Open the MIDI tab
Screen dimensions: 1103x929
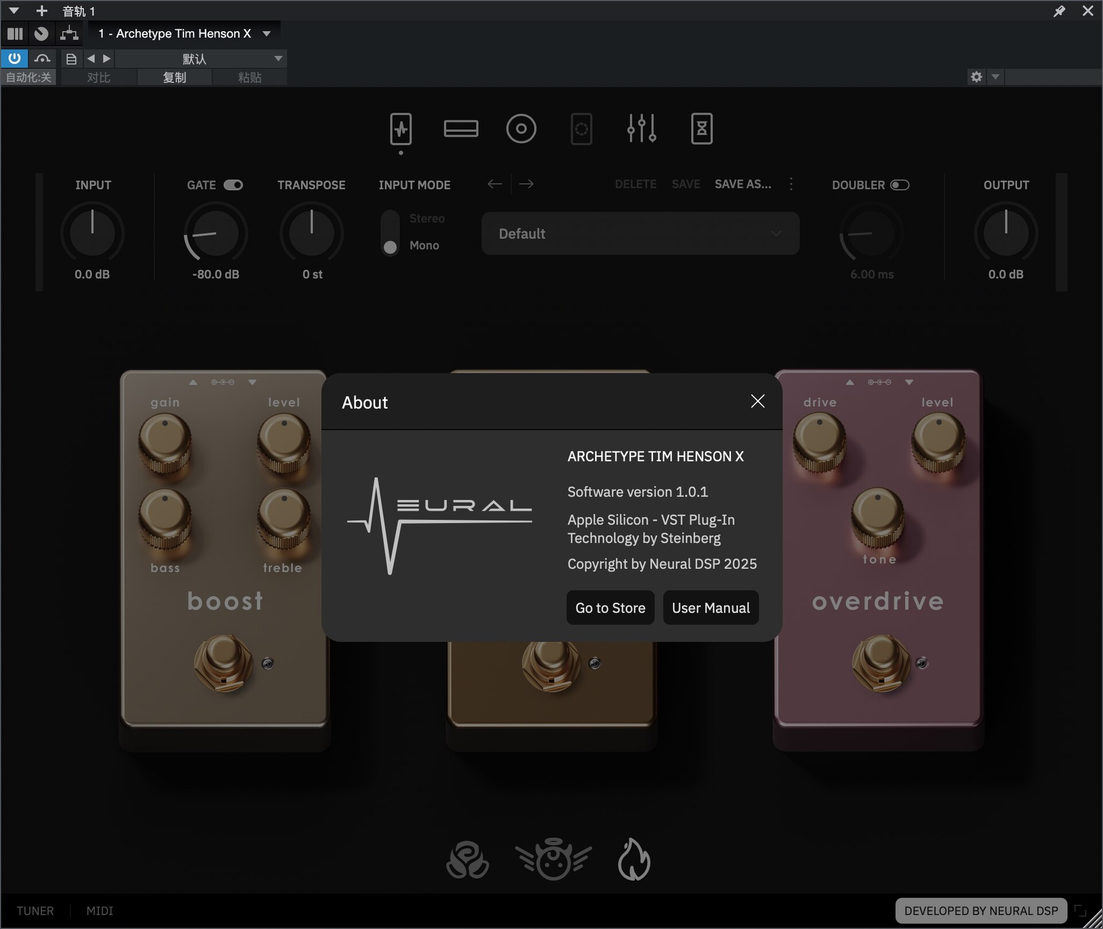tap(99, 911)
